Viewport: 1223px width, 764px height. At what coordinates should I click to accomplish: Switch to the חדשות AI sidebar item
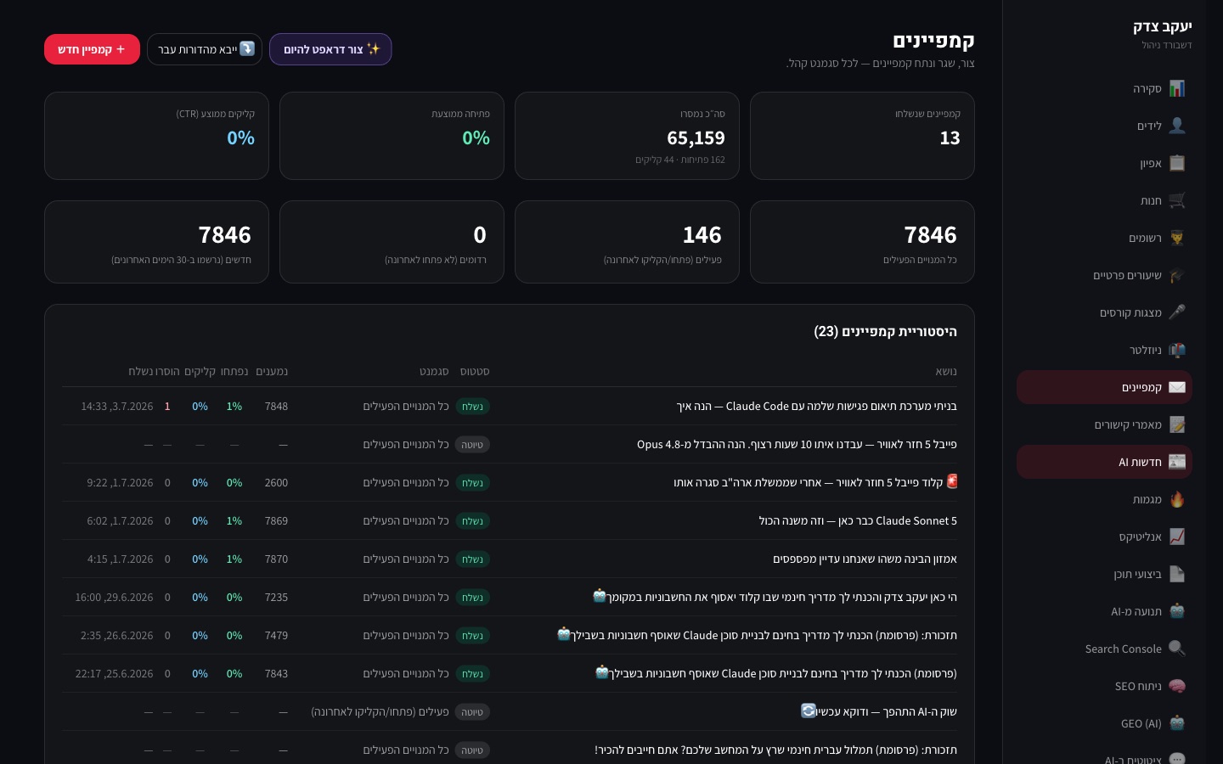[x=1104, y=462]
